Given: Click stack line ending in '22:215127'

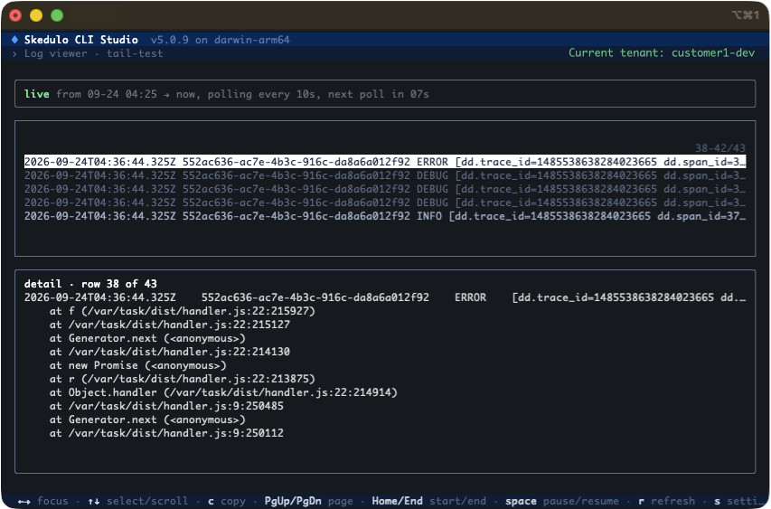Looking at the screenshot, I should pos(170,325).
